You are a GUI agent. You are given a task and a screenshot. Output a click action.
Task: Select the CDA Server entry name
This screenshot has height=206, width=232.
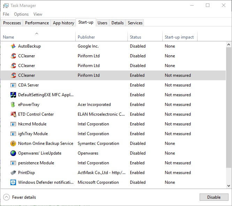tap(28, 85)
